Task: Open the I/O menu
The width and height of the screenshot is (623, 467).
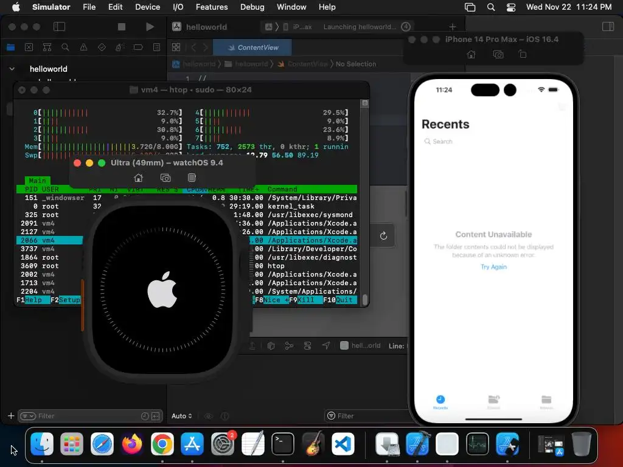Action: click(178, 7)
